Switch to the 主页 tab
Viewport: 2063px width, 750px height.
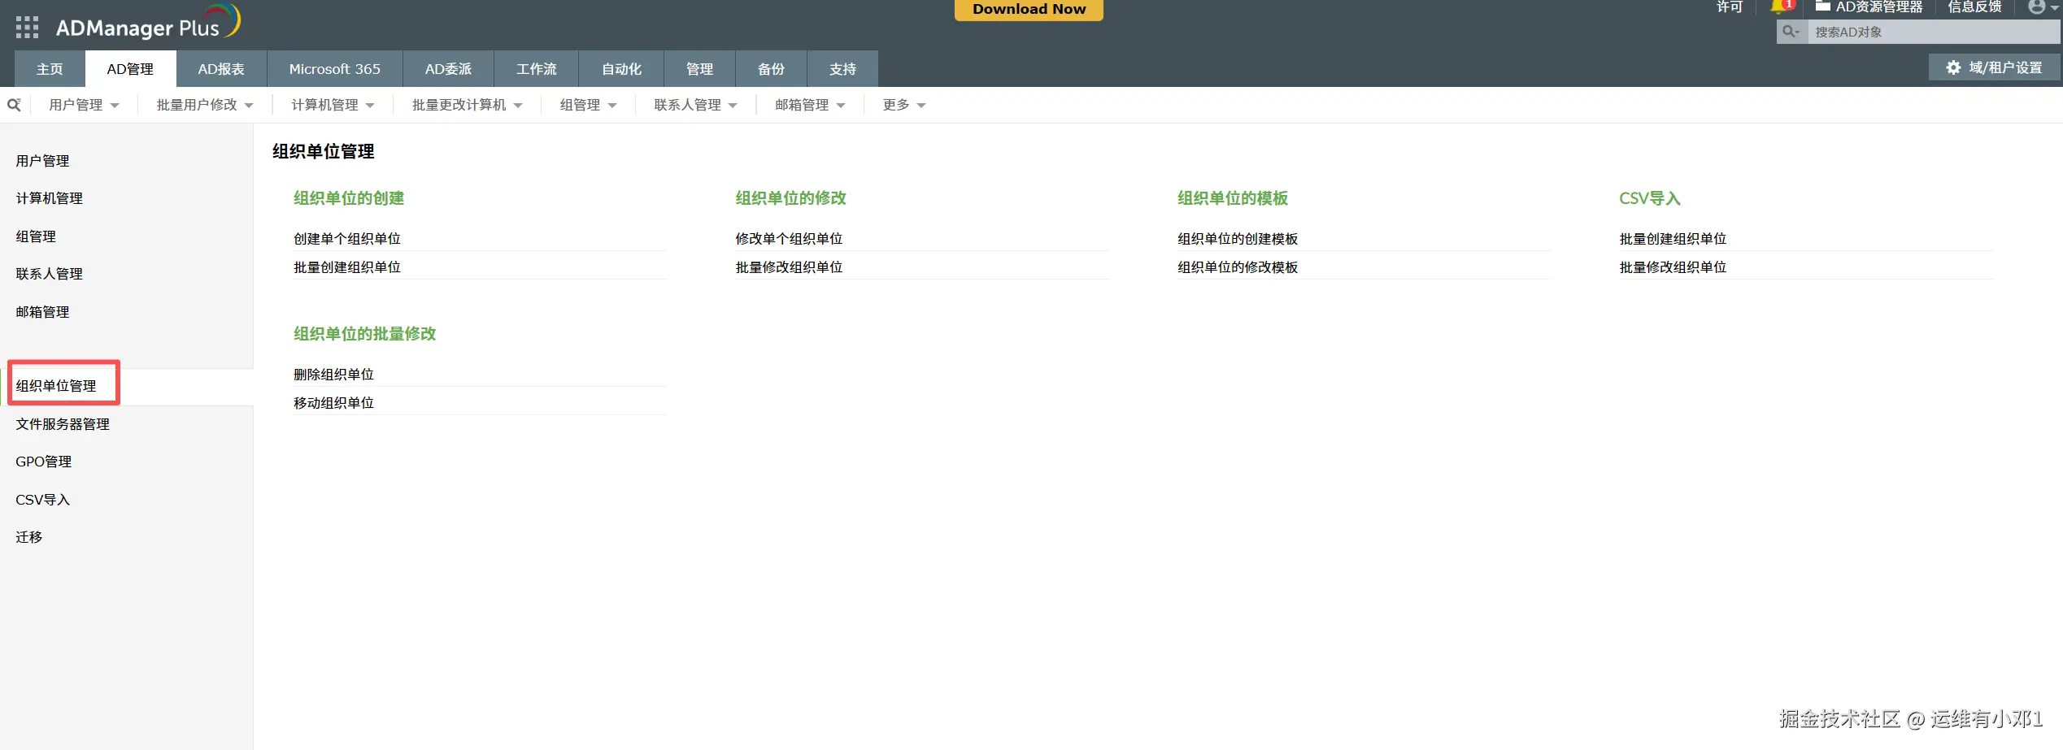[x=50, y=69]
